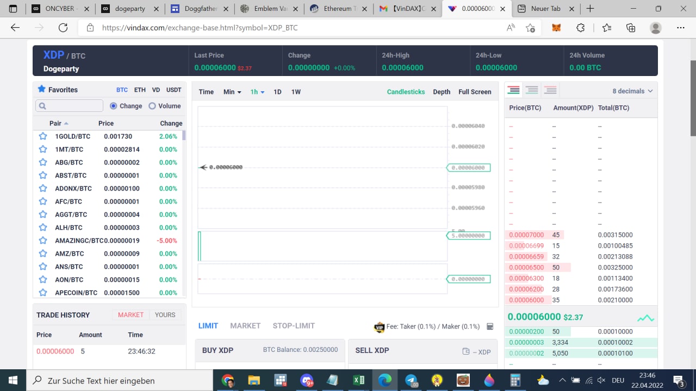
Task: Show both asks and bids order book view
Action: [513, 90]
